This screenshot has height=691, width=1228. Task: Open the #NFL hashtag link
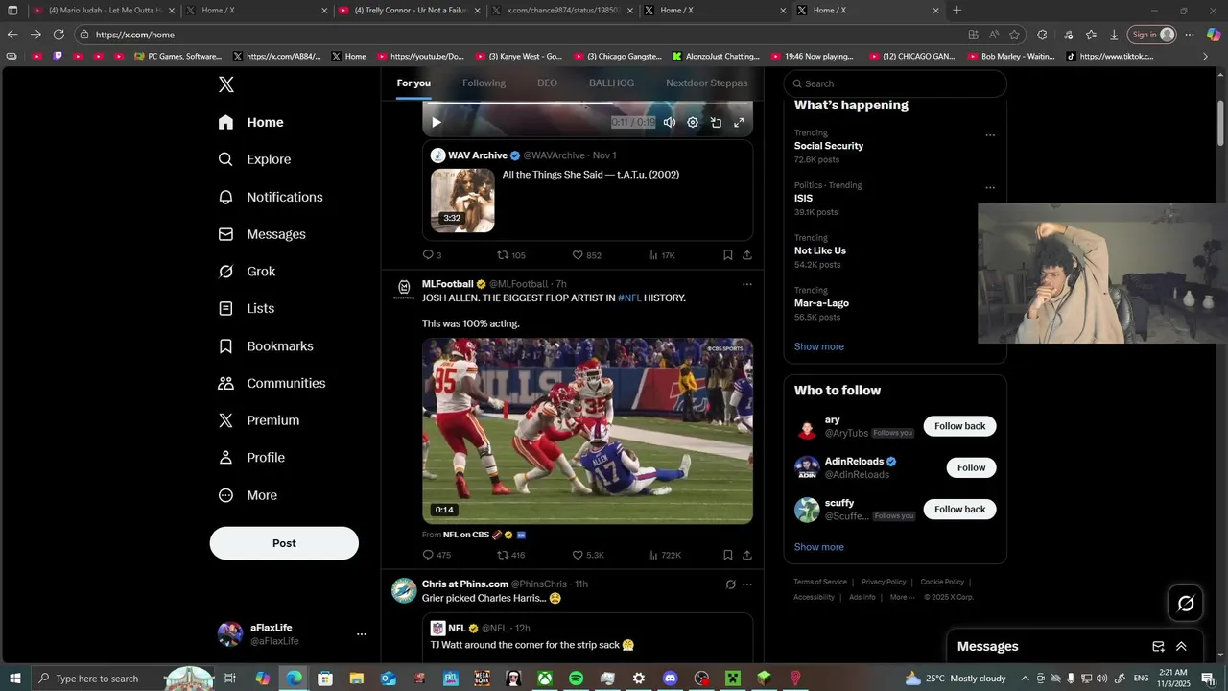pyautogui.click(x=629, y=298)
